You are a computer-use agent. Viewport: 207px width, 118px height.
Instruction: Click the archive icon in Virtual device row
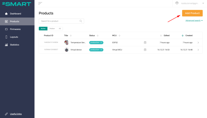coord(145,50)
